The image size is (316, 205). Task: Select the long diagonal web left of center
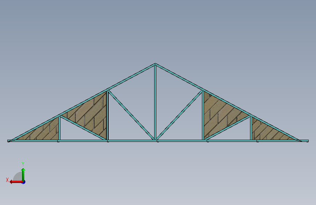(131, 115)
